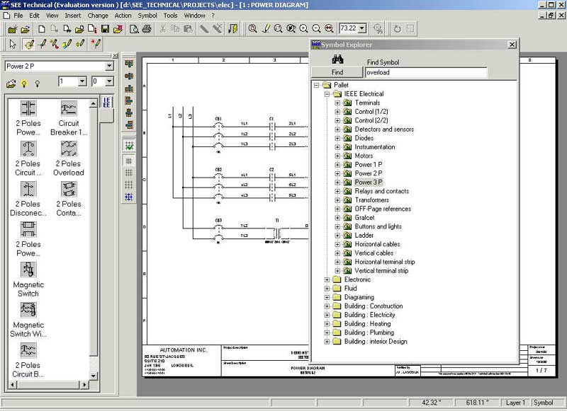Click the zoom out magnifier icon

(x=316, y=29)
